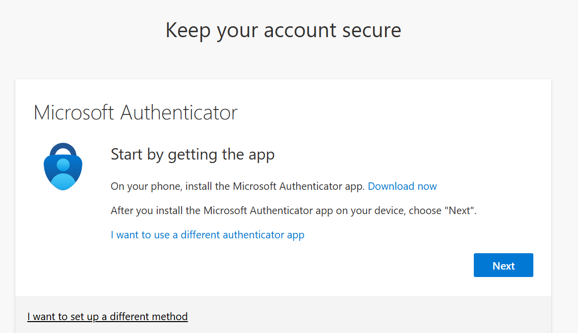Click the word Keep in the page heading
This screenshot has width=578, height=333.
click(188, 30)
